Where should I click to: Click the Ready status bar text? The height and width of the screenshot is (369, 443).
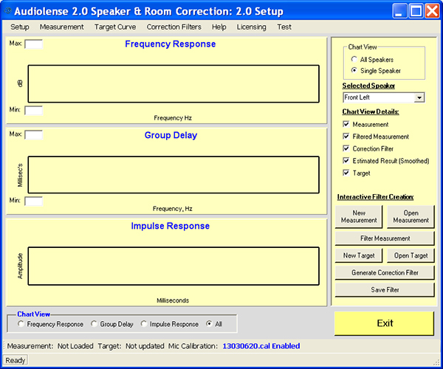[x=16, y=361]
